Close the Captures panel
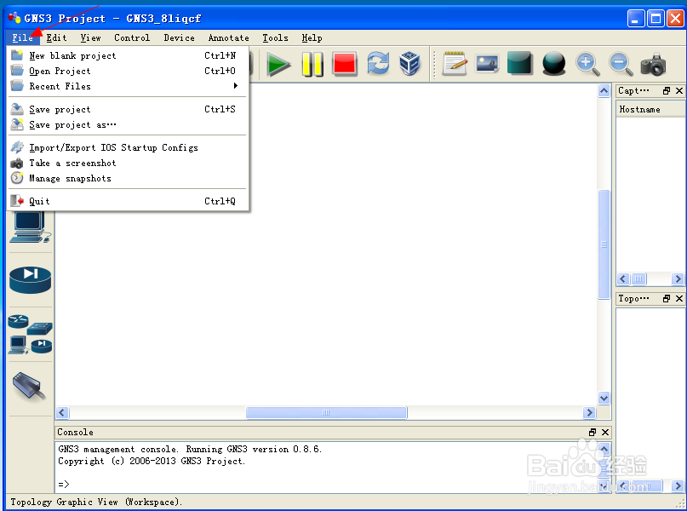Viewport: 687px width, 511px height. [679, 91]
